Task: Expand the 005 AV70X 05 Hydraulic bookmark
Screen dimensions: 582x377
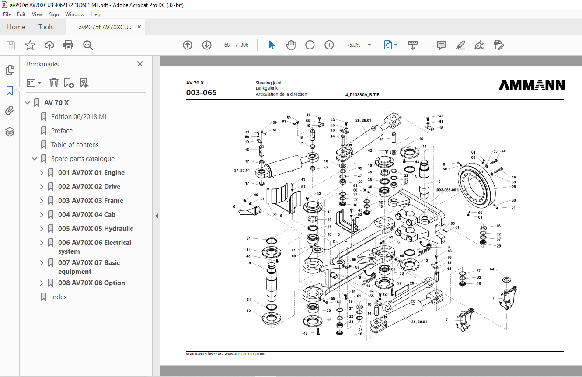Action: pyautogui.click(x=42, y=229)
